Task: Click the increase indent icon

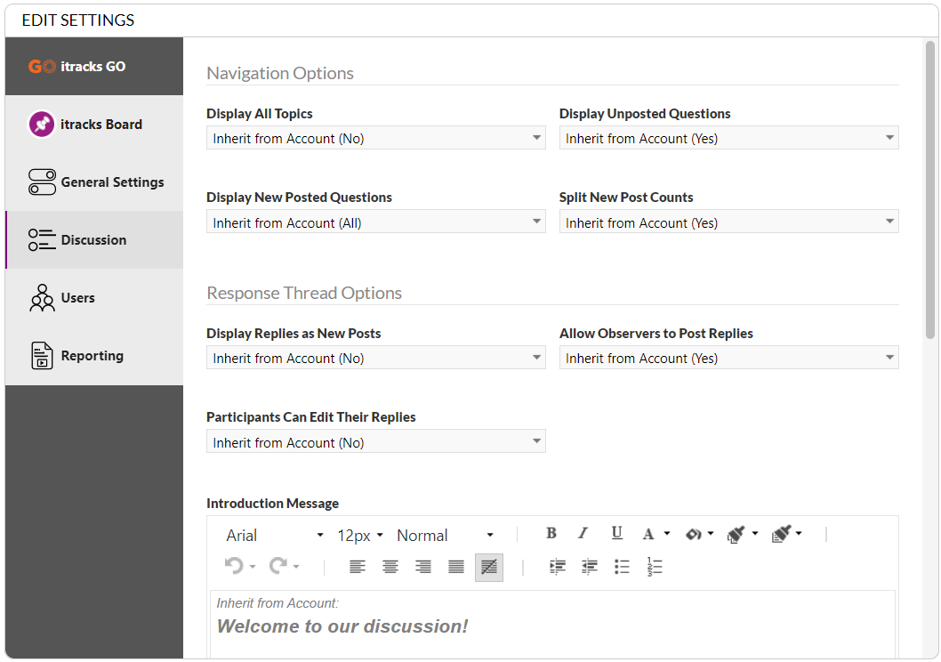Action: click(558, 567)
